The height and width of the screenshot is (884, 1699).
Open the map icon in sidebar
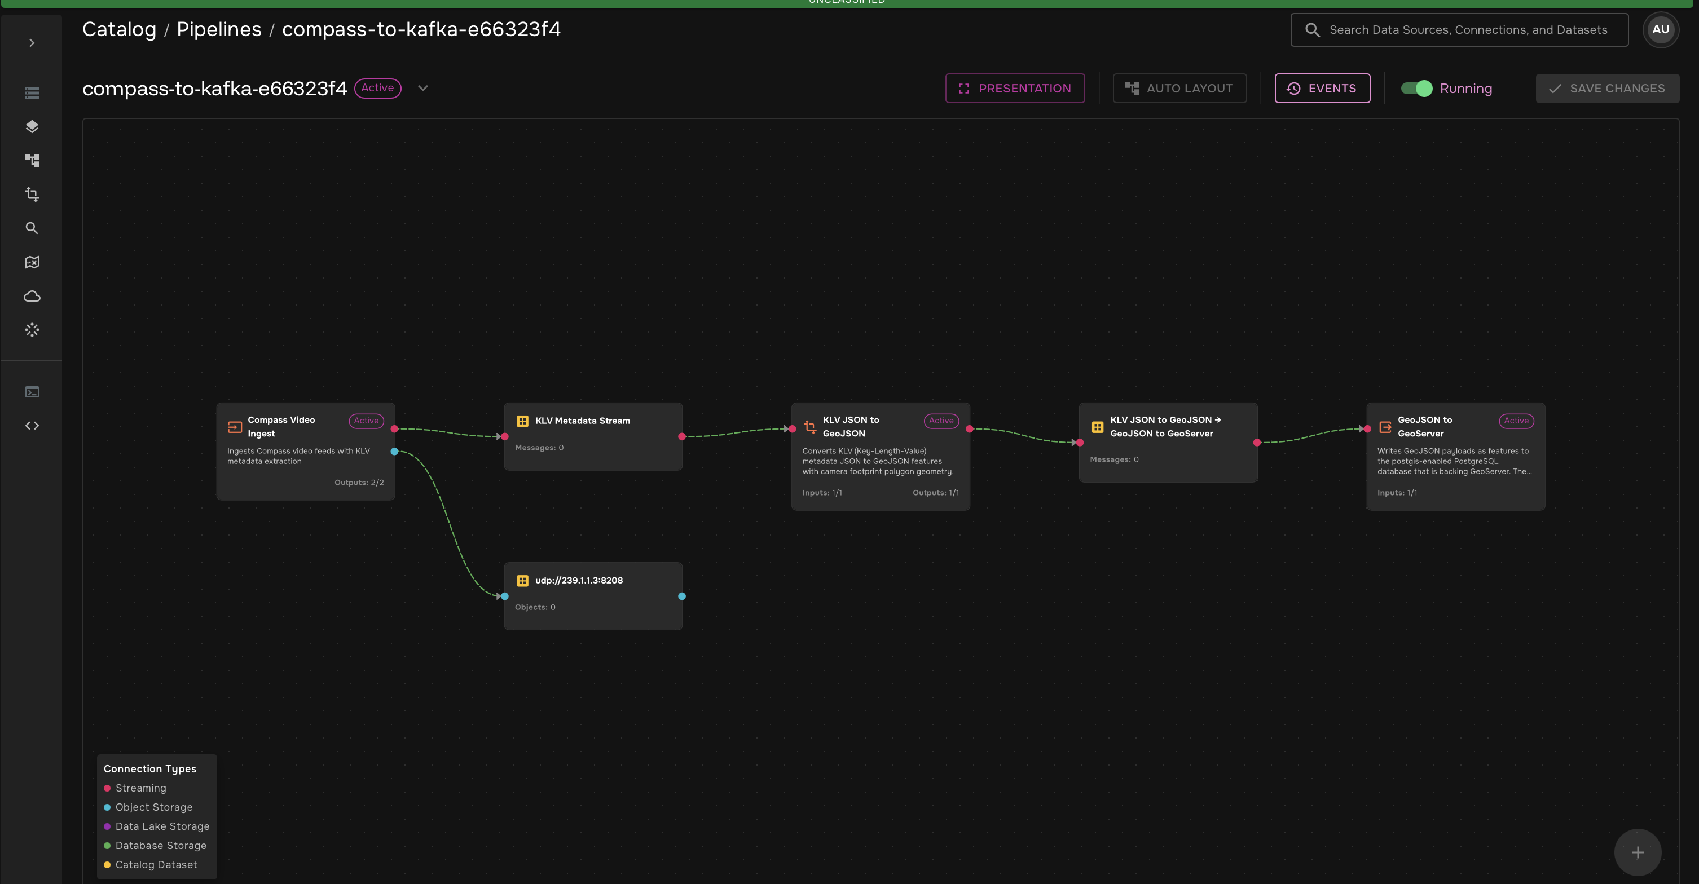(x=32, y=262)
